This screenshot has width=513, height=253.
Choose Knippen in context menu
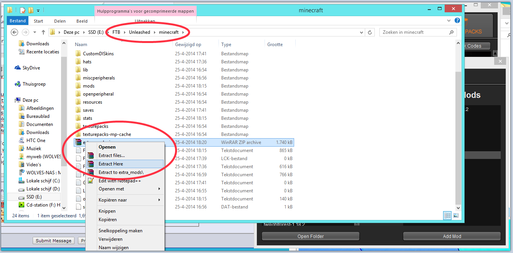click(x=126, y=211)
